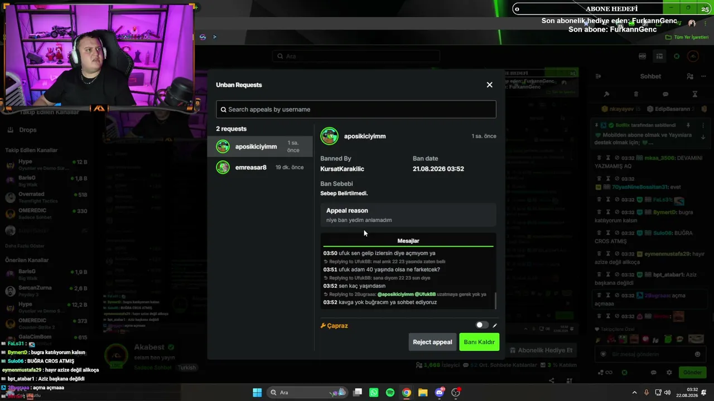This screenshot has height=401, width=714.
Task: Click the Çapraz wrench label
Action: (334, 326)
